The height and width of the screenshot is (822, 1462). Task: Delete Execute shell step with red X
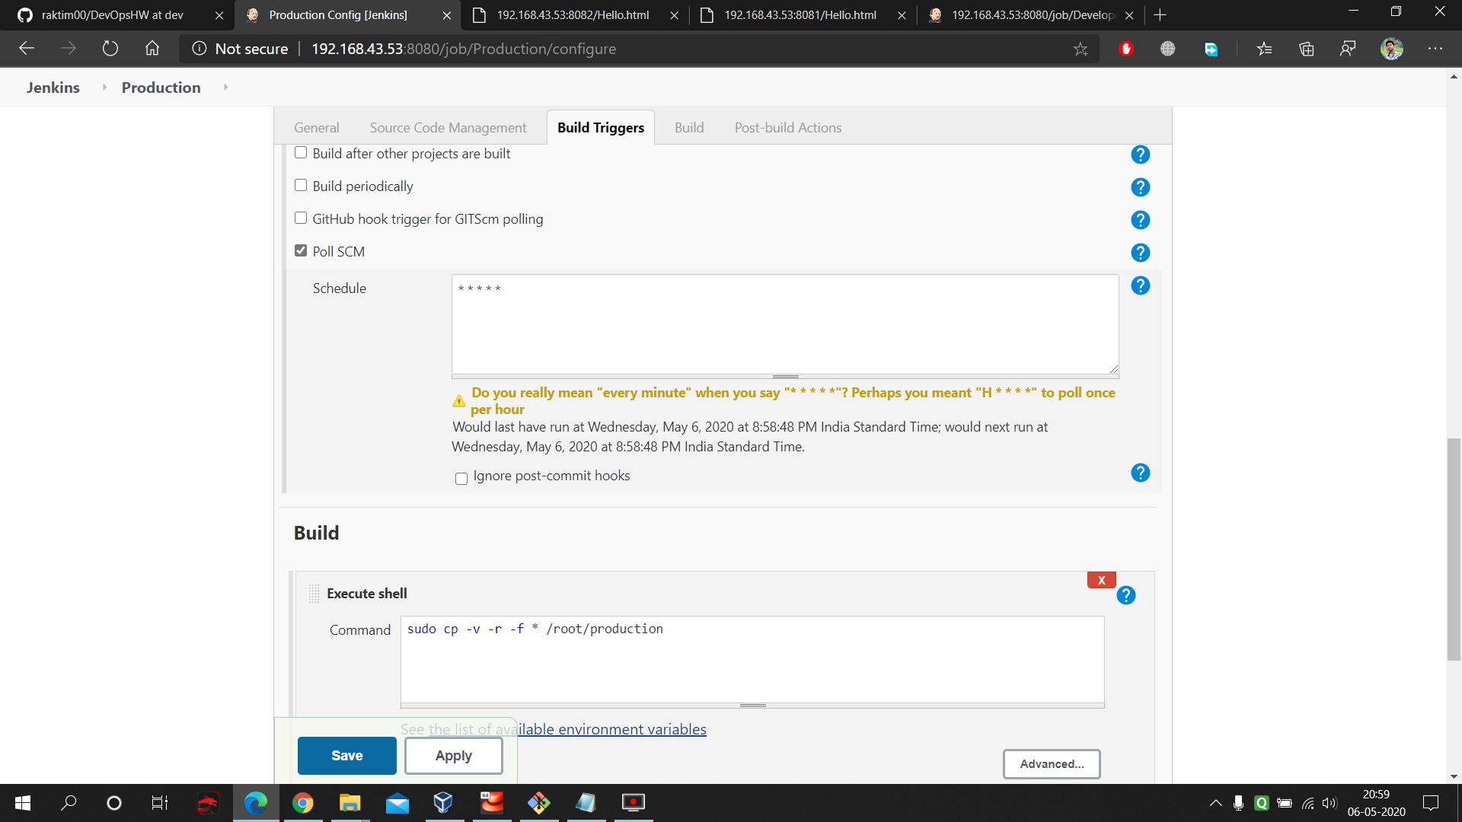coord(1101,580)
